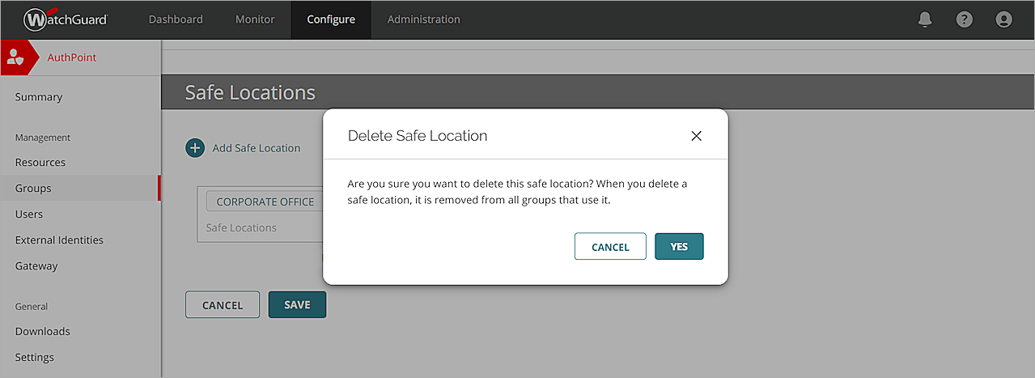Confirm deletion with the YES button

(x=679, y=247)
